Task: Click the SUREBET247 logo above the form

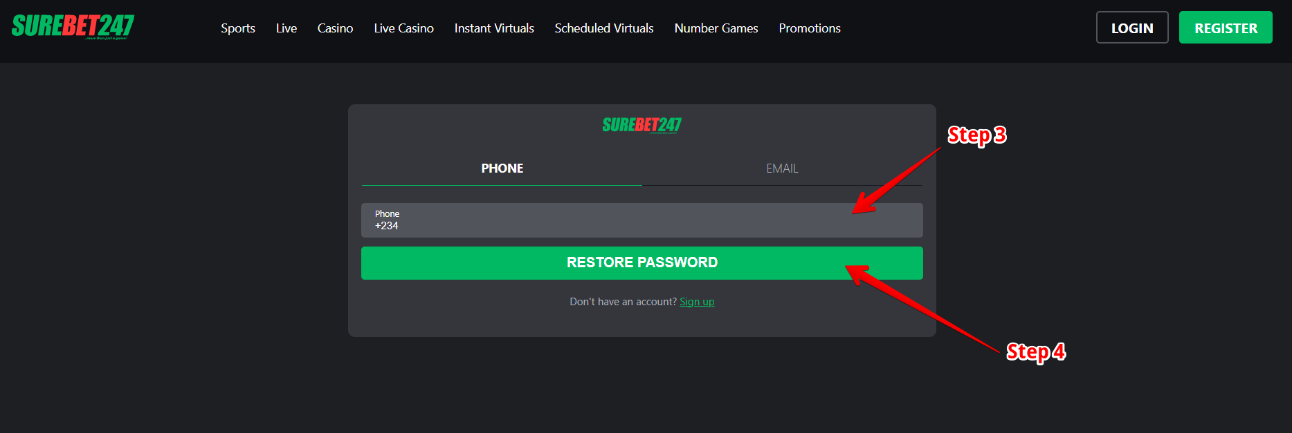Action: point(642,125)
